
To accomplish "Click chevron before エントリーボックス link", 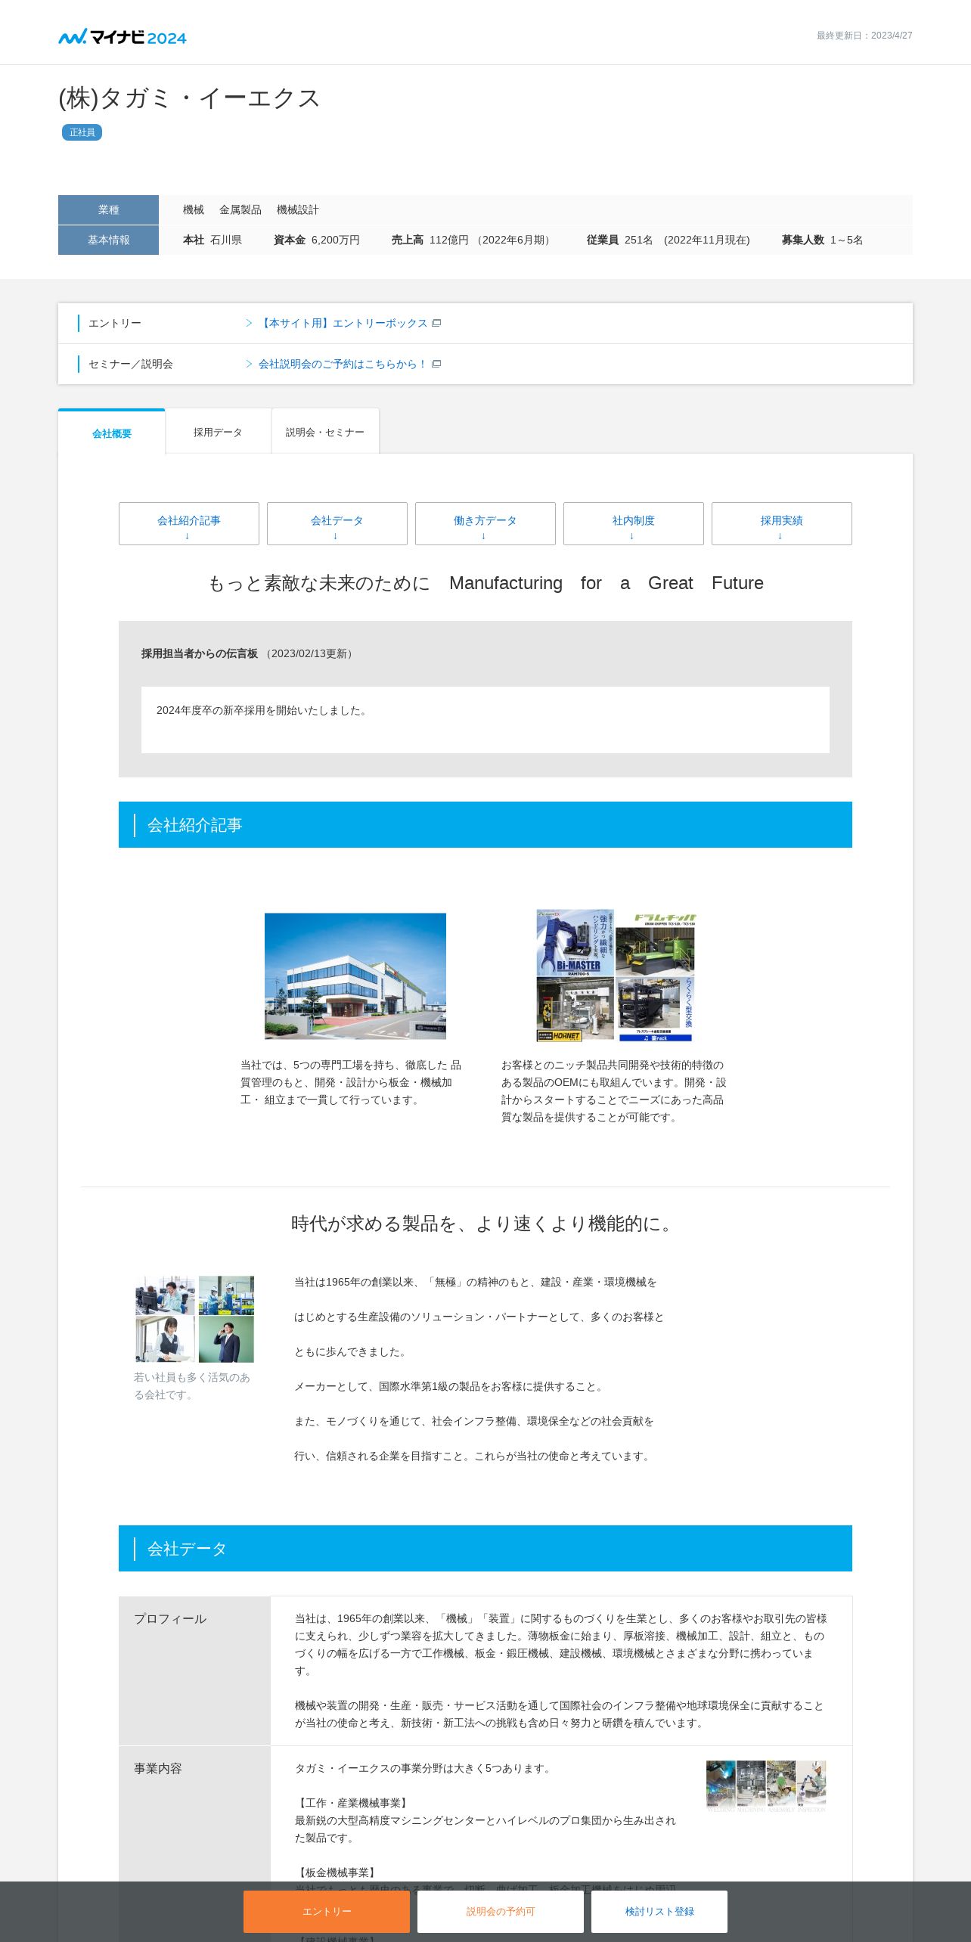I will tap(249, 323).
